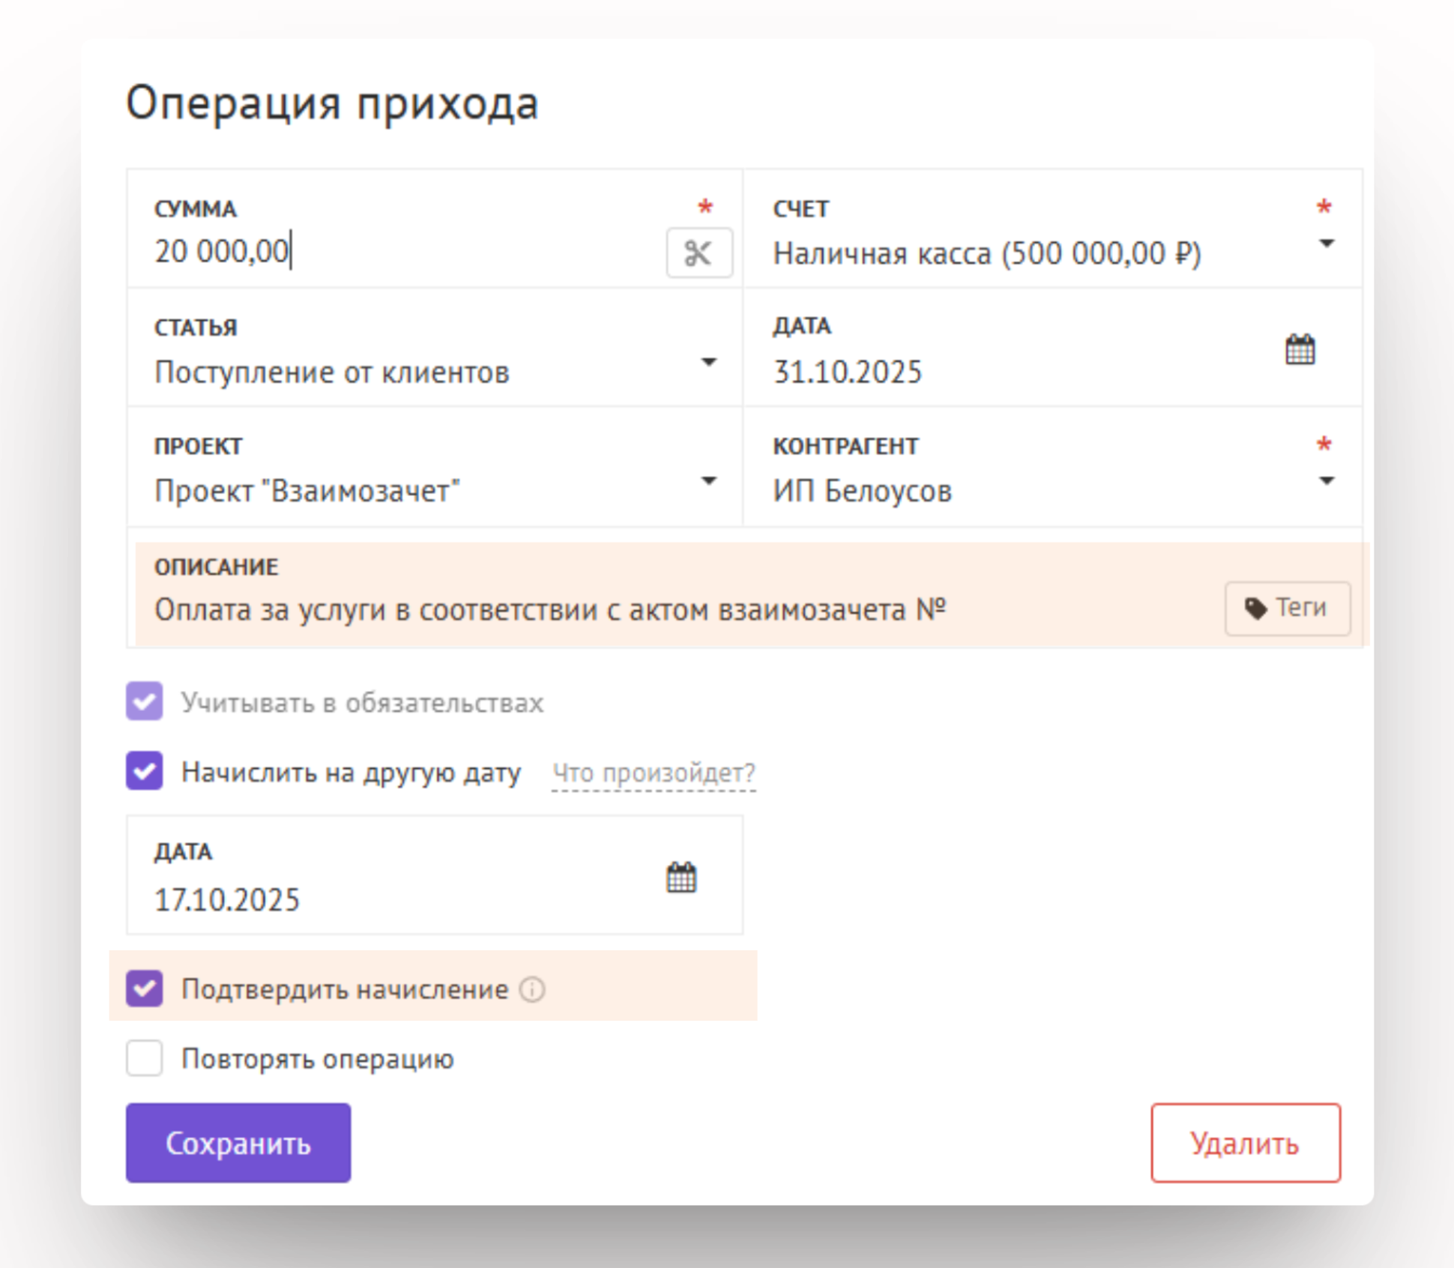Image resolution: width=1454 pixels, height=1268 pixels.
Task: Open the Статья category dropdown
Action: pyautogui.click(x=708, y=363)
